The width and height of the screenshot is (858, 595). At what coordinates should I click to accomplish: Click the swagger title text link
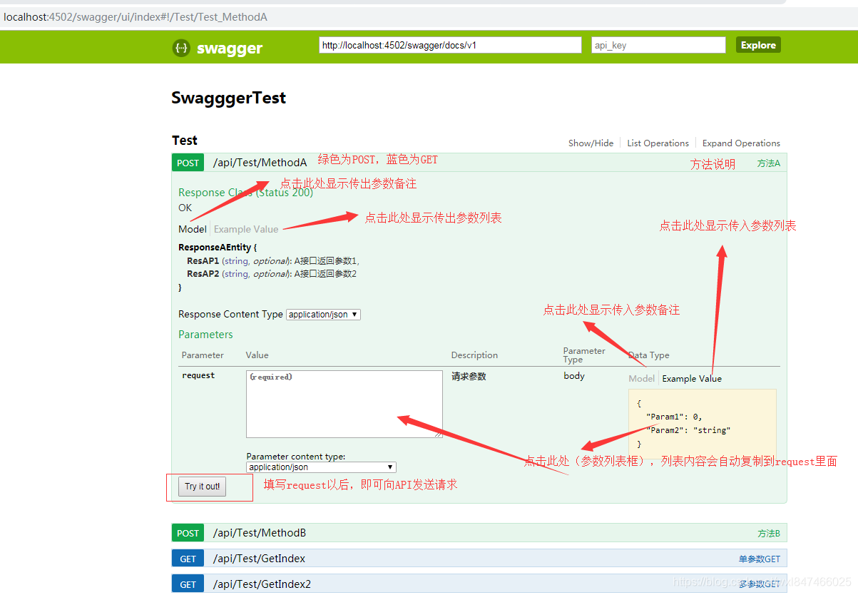point(230,49)
